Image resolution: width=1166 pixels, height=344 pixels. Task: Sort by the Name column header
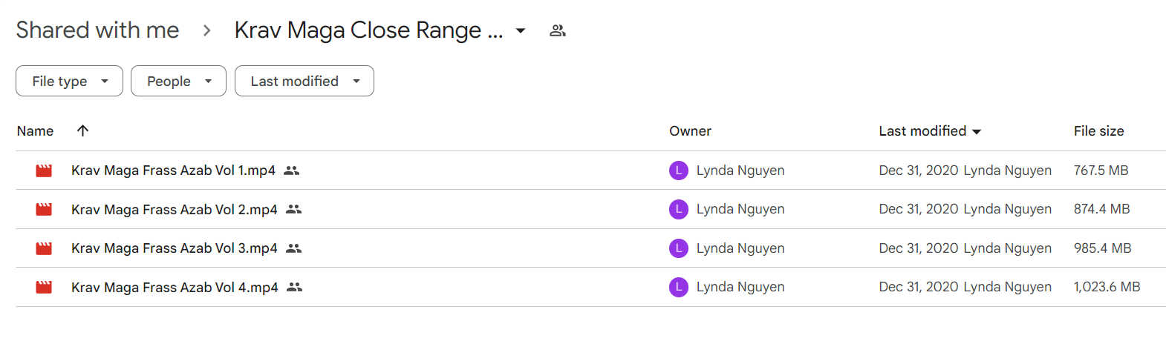35,131
